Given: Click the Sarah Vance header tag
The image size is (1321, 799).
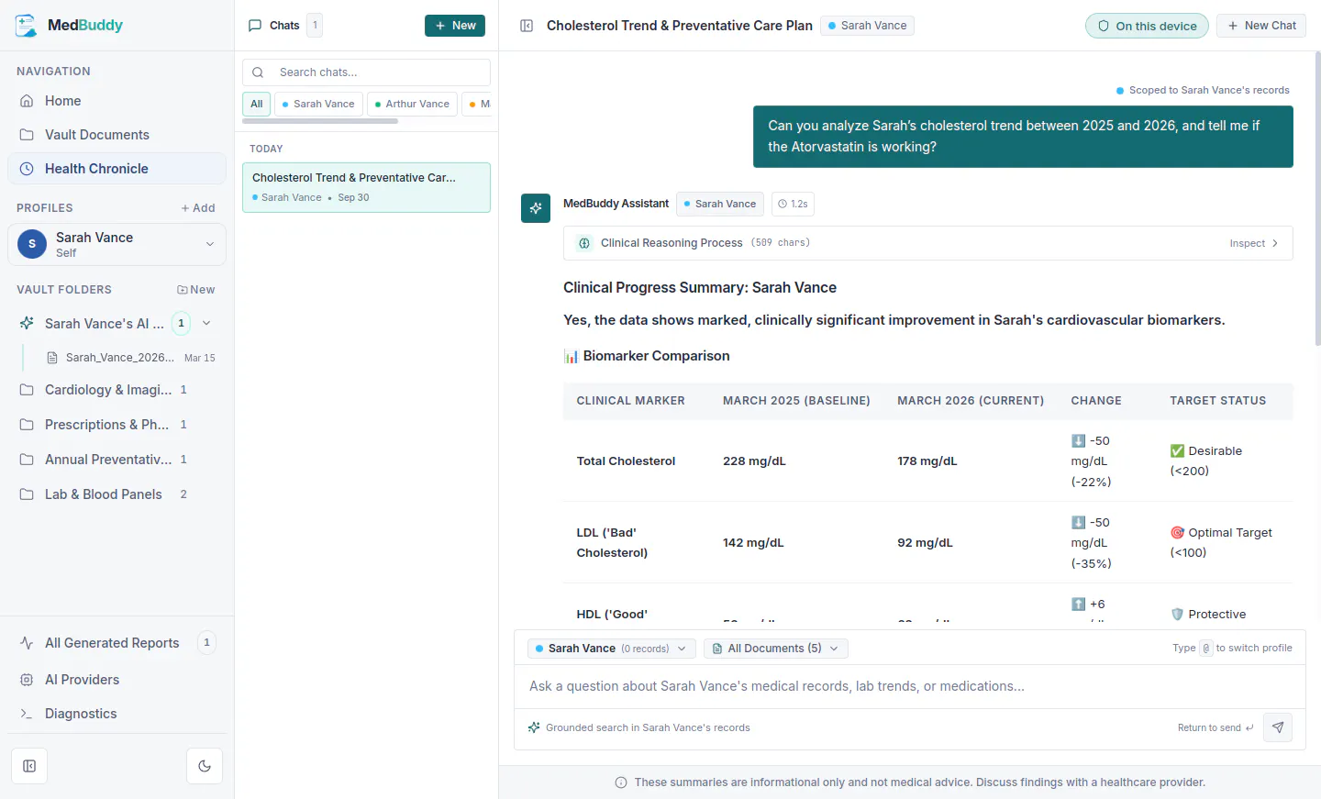Looking at the screenshot, I should [x=867, y=26].
